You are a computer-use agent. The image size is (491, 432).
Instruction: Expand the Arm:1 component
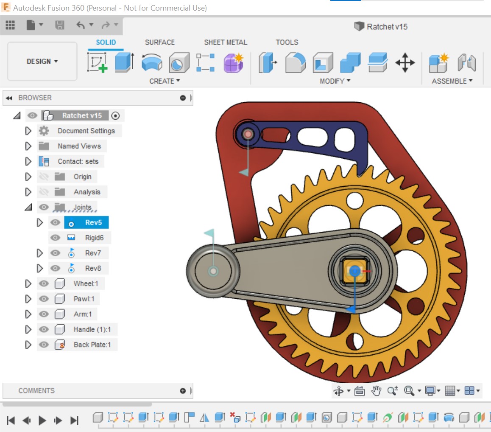[28, 314]
